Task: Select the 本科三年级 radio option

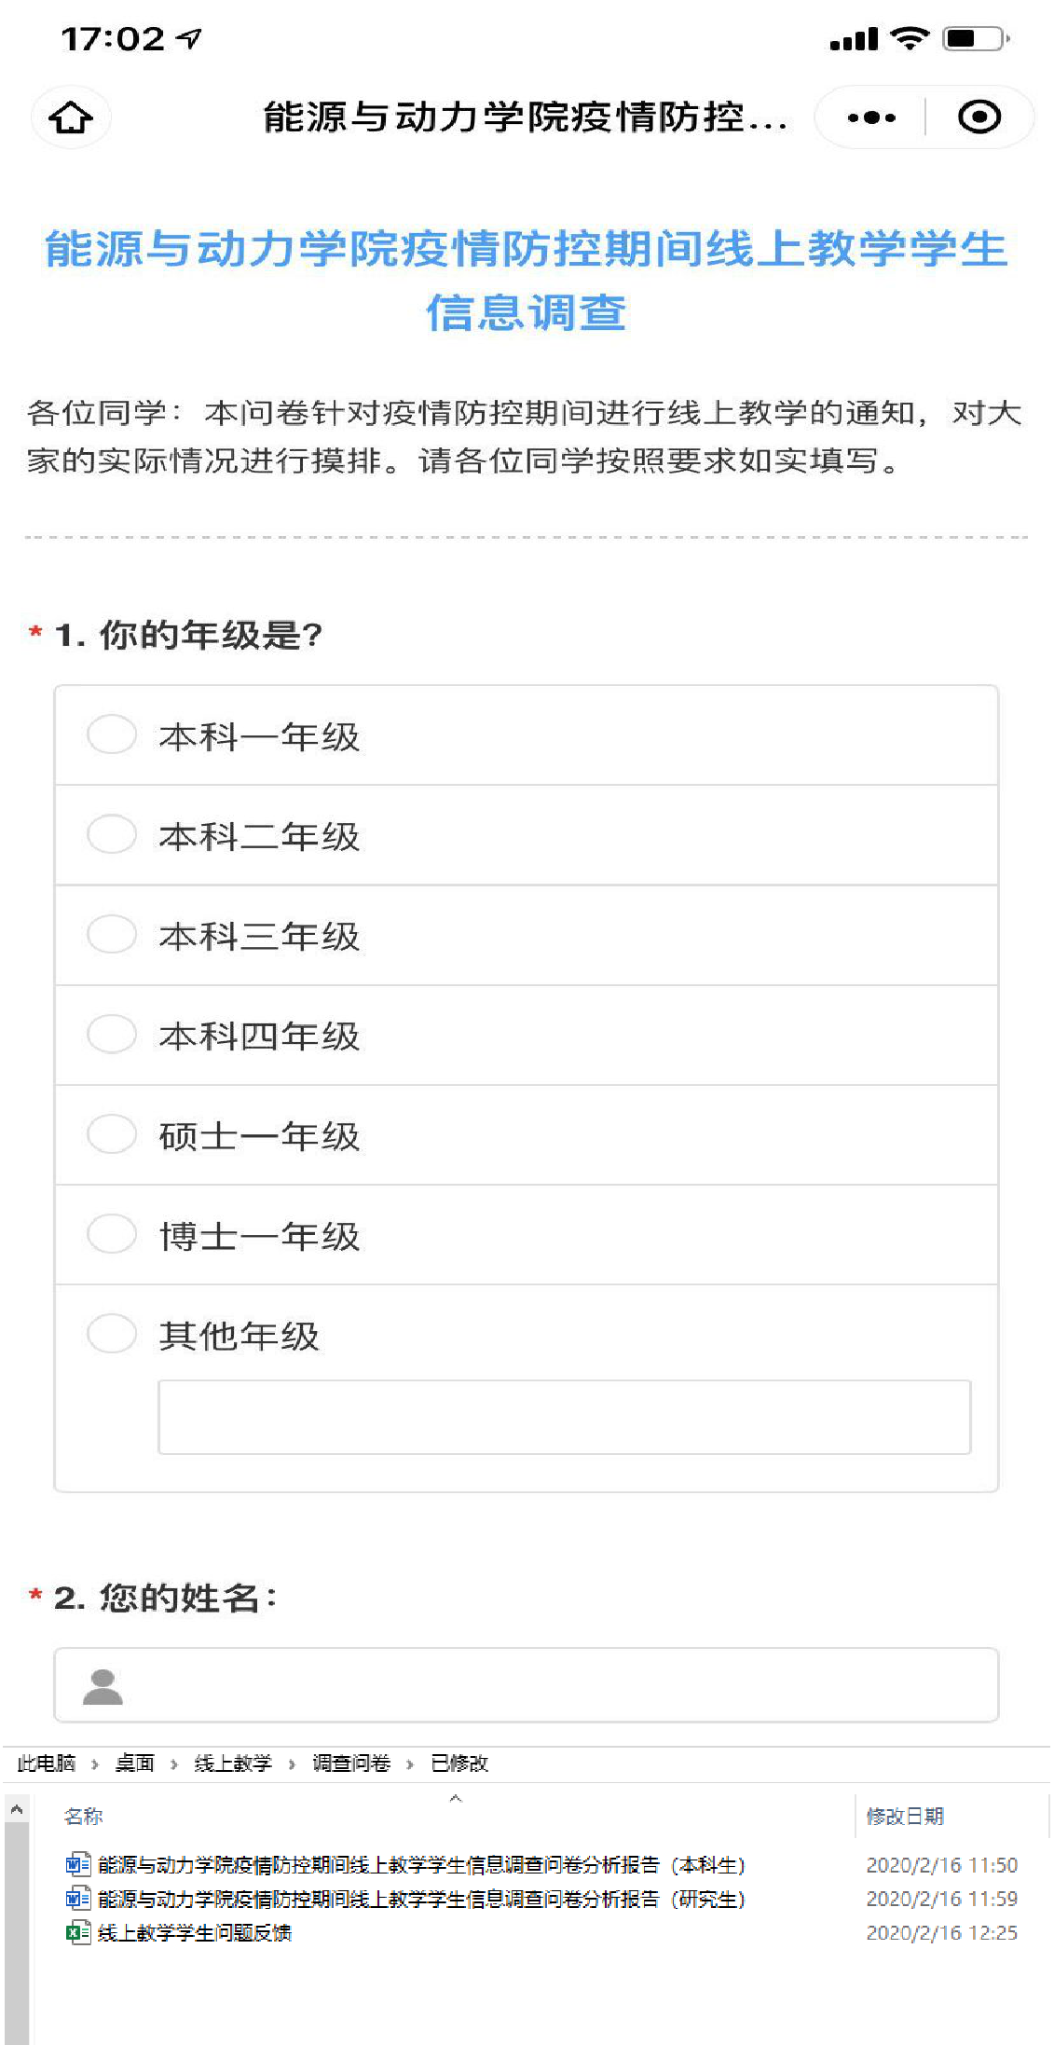Action: pyautogui.click(x=112, y=934)
